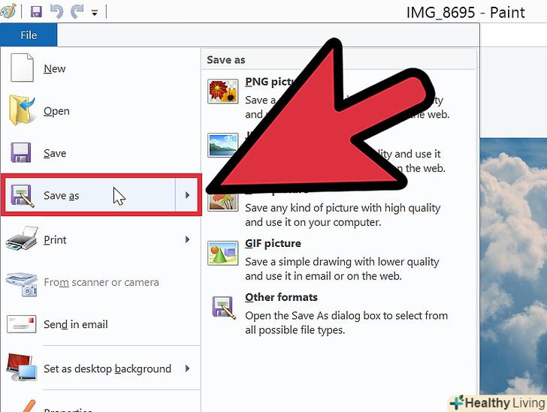Click the BMP picture tree thumbnail icon
This screenshot has height=412, width=547.
pos(223,201)
